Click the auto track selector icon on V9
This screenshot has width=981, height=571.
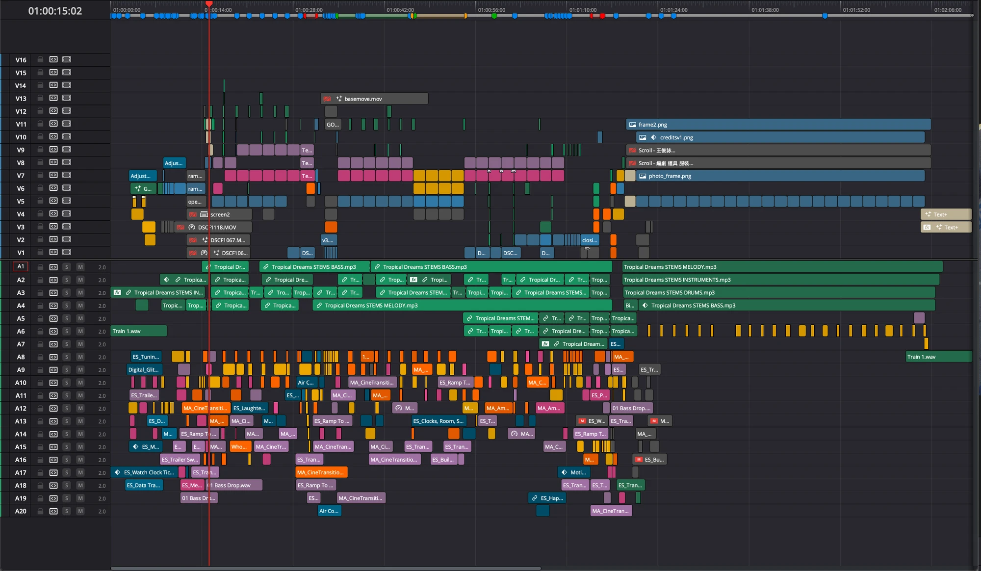point(53,150)
